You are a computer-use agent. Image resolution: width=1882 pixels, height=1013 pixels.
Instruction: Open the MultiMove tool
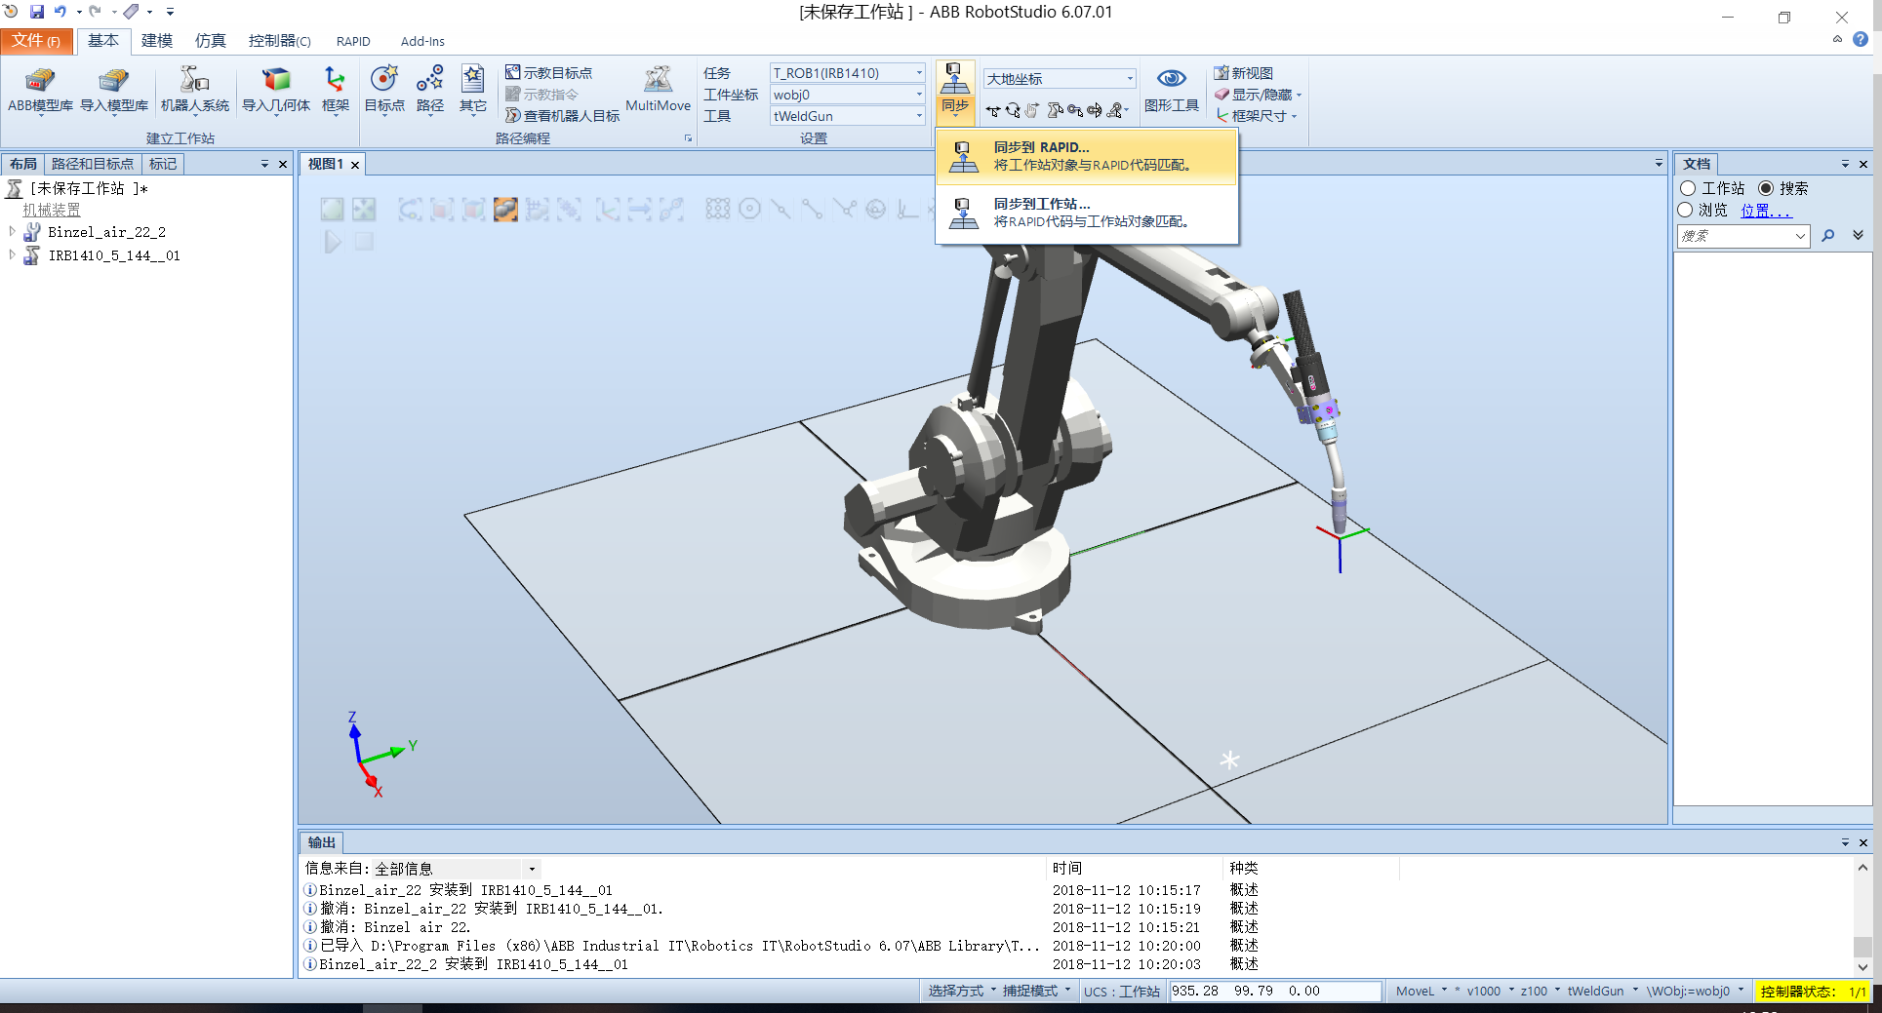click(x=658, y=90)
